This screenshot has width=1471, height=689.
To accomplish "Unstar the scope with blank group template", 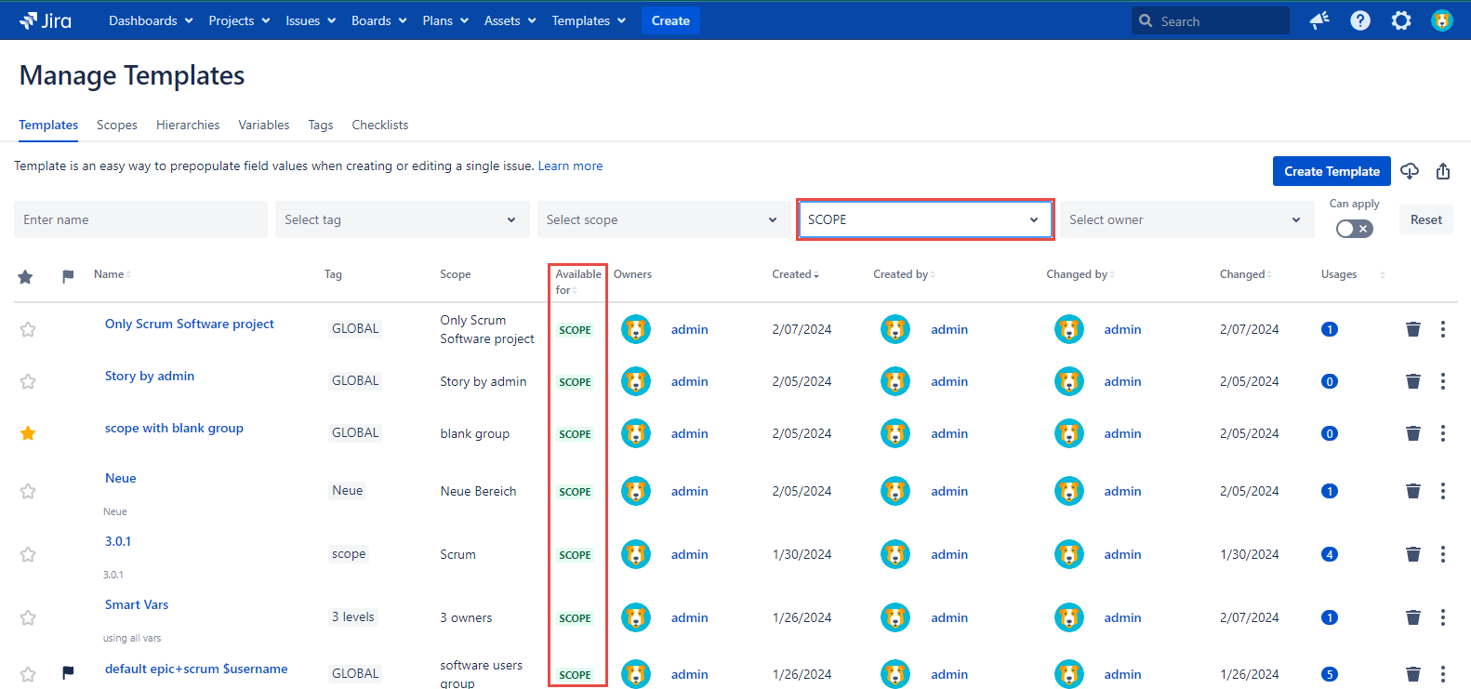I will [28, 433].
